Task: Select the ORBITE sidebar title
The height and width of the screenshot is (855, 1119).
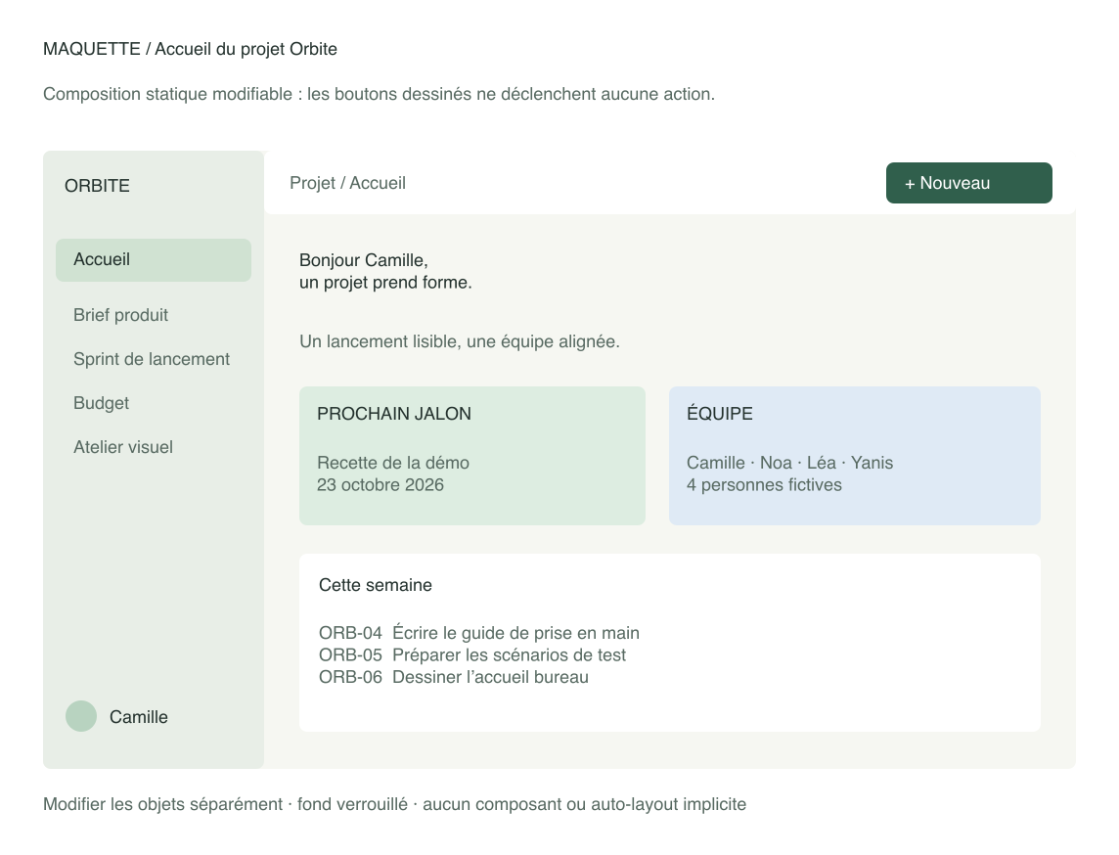Action: pos(97,186)
